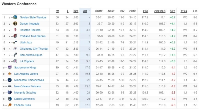Click the LA Clippers logo icon
Image resolution: width=201 pixels, height=111 pixels.
point(15,61)
